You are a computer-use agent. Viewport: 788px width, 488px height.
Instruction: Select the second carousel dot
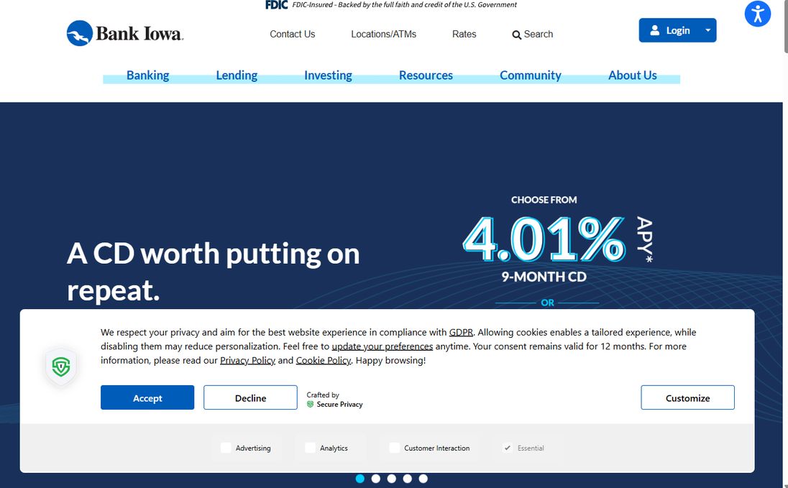(x=375, y=479)
